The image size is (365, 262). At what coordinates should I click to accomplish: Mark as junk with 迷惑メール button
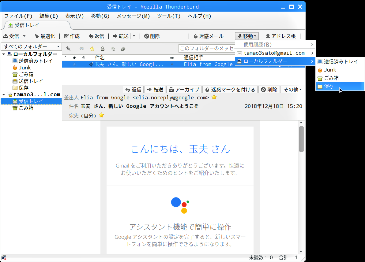click(209, 36)
